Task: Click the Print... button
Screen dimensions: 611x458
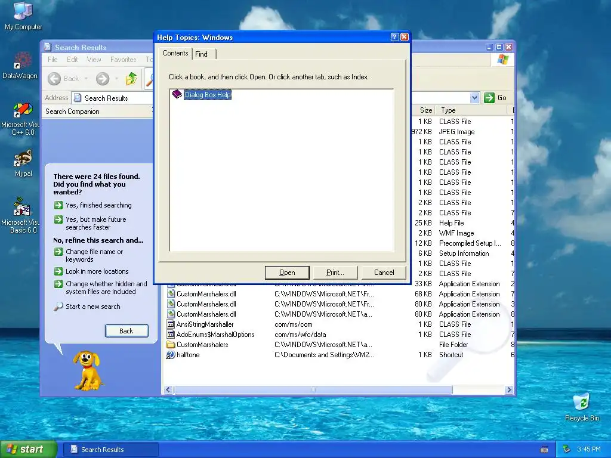Action: click(x=335, y=273)
